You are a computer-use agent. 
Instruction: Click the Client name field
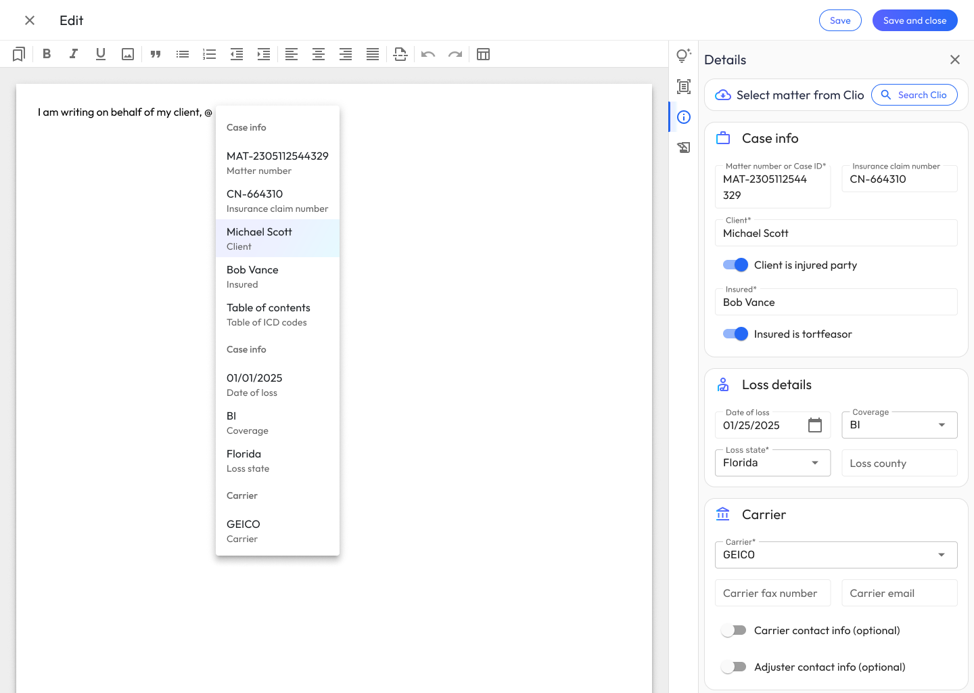836,233
